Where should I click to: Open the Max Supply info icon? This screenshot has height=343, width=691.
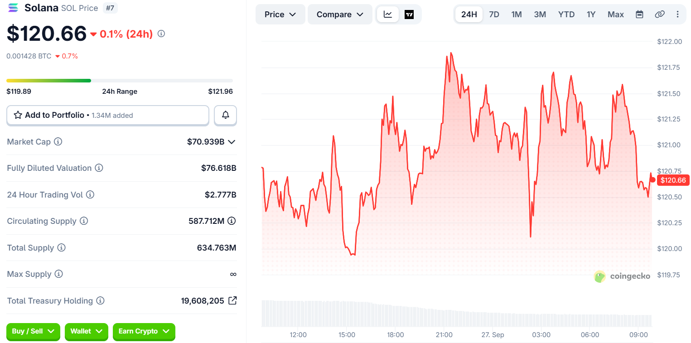pos(58,274)
